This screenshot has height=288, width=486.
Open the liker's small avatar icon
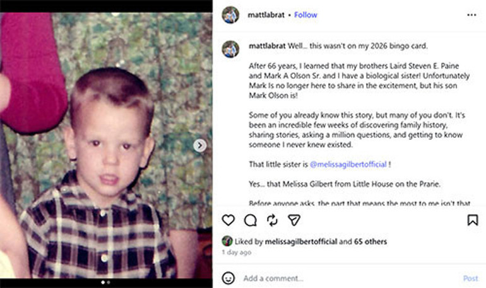click(x=227, y=241)
